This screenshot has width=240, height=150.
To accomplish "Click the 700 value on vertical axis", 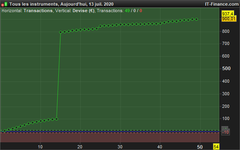I will pyautogui.click(x=226, y=44).
